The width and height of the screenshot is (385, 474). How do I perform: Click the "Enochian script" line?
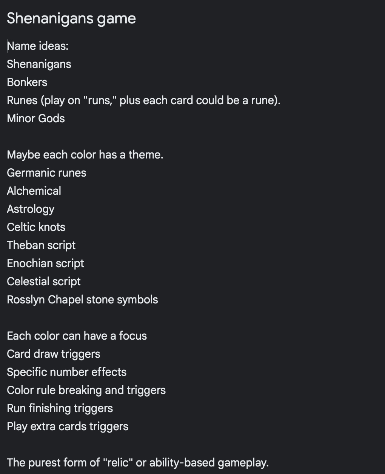click(x=45, y=263)
